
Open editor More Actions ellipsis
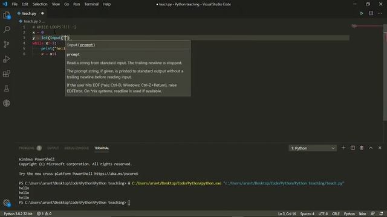pos(380,13)
